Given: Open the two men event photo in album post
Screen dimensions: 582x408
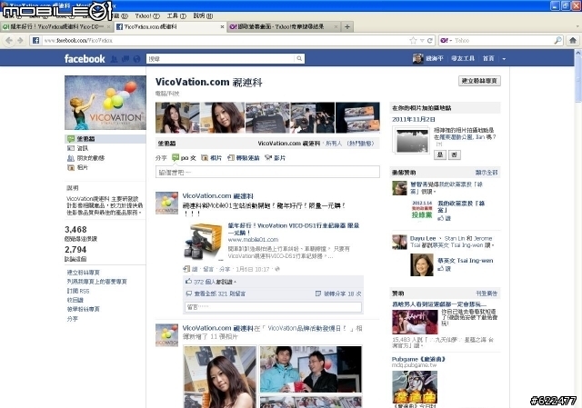Looking at the screenshot, I should point(311,370).
